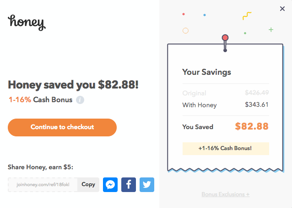Expand the Bonus Exclusions link
292x208 pixels.
click(226, 194)
